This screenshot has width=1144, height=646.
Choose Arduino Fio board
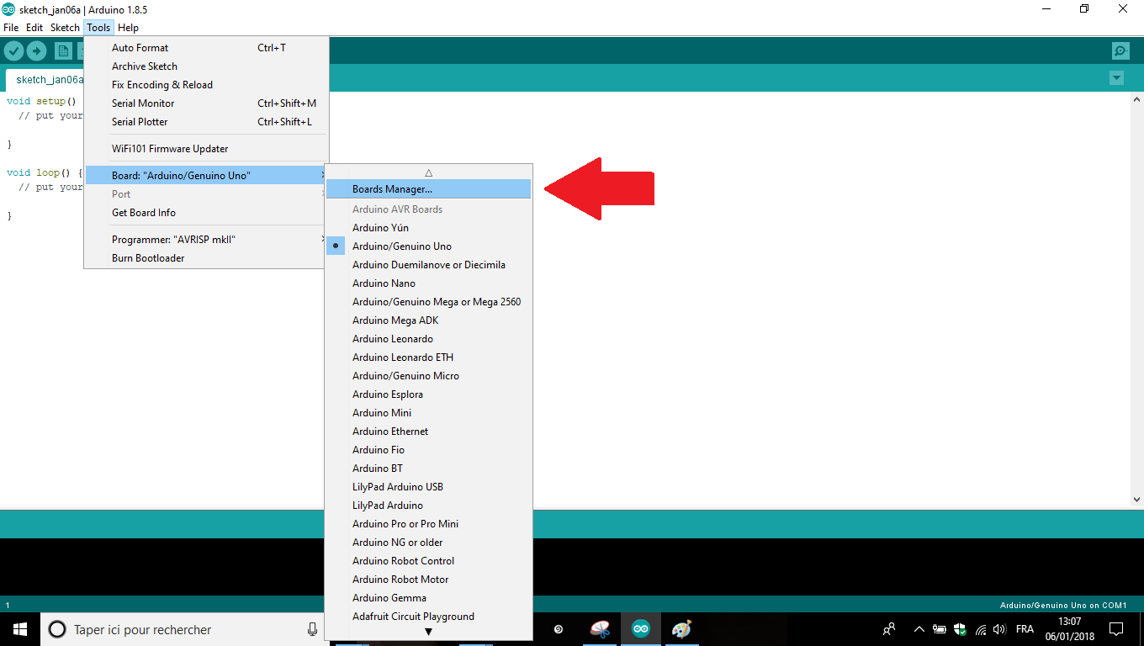(428, 450)
